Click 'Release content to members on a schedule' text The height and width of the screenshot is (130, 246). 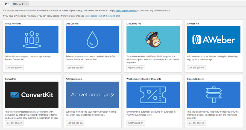[x=91, y=58]
